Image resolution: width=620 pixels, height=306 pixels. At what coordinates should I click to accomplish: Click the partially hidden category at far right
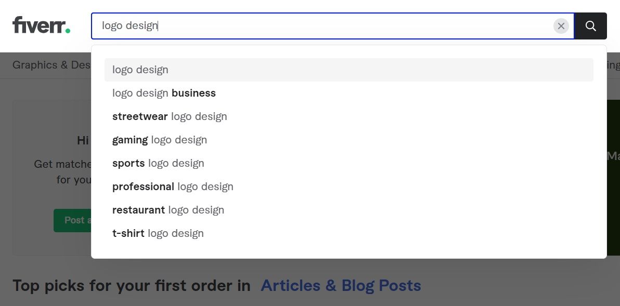click(613, 65)
